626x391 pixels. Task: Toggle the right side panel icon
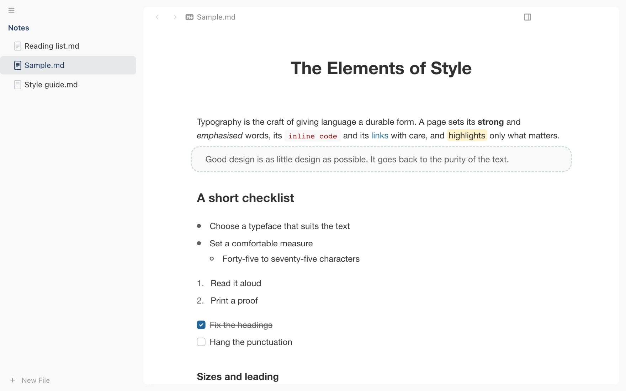[x=527, y=17]
